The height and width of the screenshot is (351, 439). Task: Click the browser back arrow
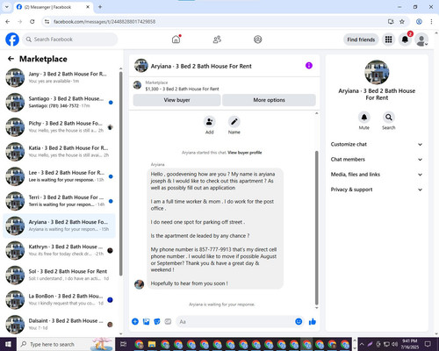pyautogui.click(x=8, y=21)
